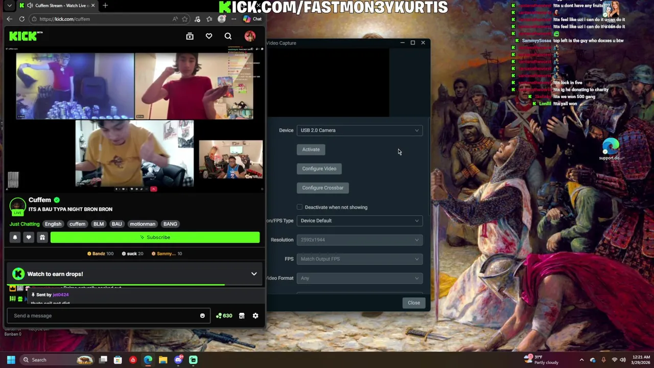
Task: Open FPS dropdown Match Output FPS
Action: pos(360,259)
